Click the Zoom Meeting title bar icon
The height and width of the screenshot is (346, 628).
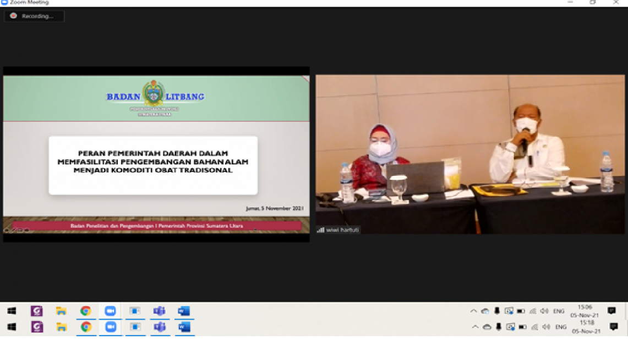point(4,3)
